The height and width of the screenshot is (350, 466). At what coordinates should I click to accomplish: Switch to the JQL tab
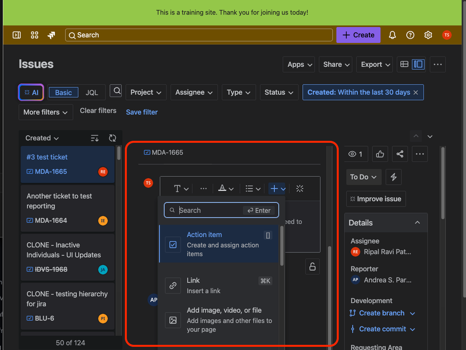(x=92, y=92)
